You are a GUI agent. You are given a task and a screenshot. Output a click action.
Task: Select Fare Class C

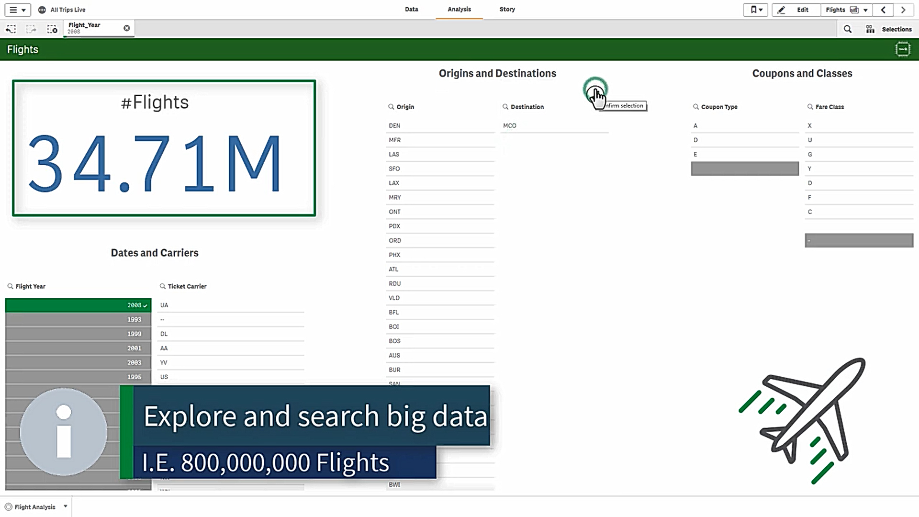click(x=859, y=212)
